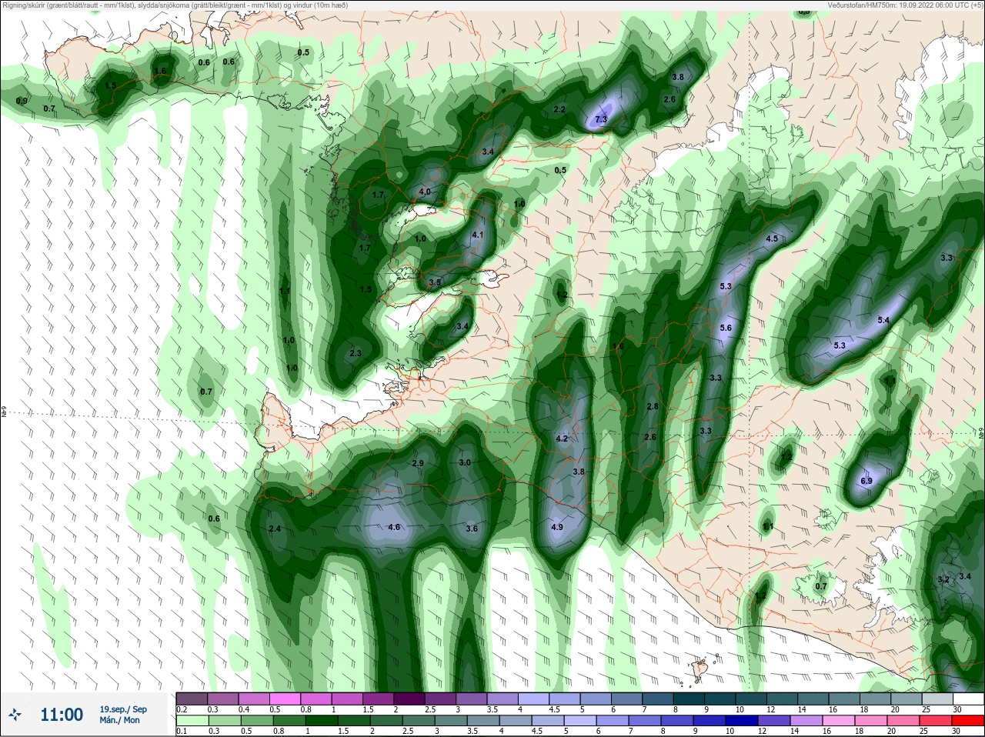This screenshot has width=985, height=737.
Task: Click the 3.6 precipitation value on the map
Action: pos(472,529)
